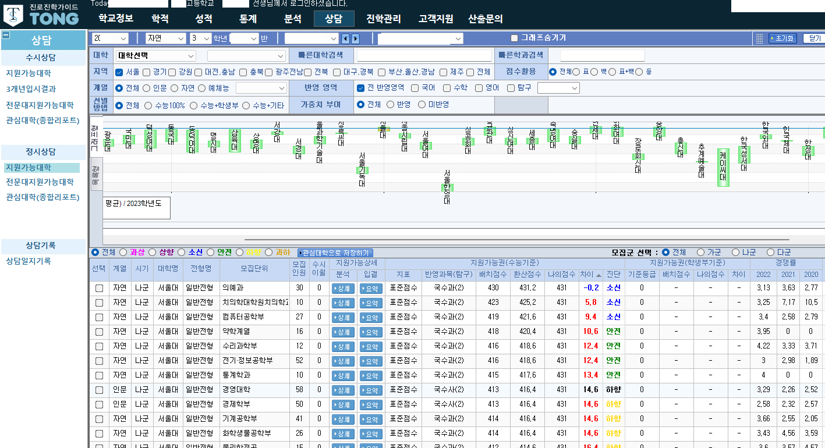Click 상세 button for 화학생물공학부 row
825x448 pixels.
pos(343,433)
